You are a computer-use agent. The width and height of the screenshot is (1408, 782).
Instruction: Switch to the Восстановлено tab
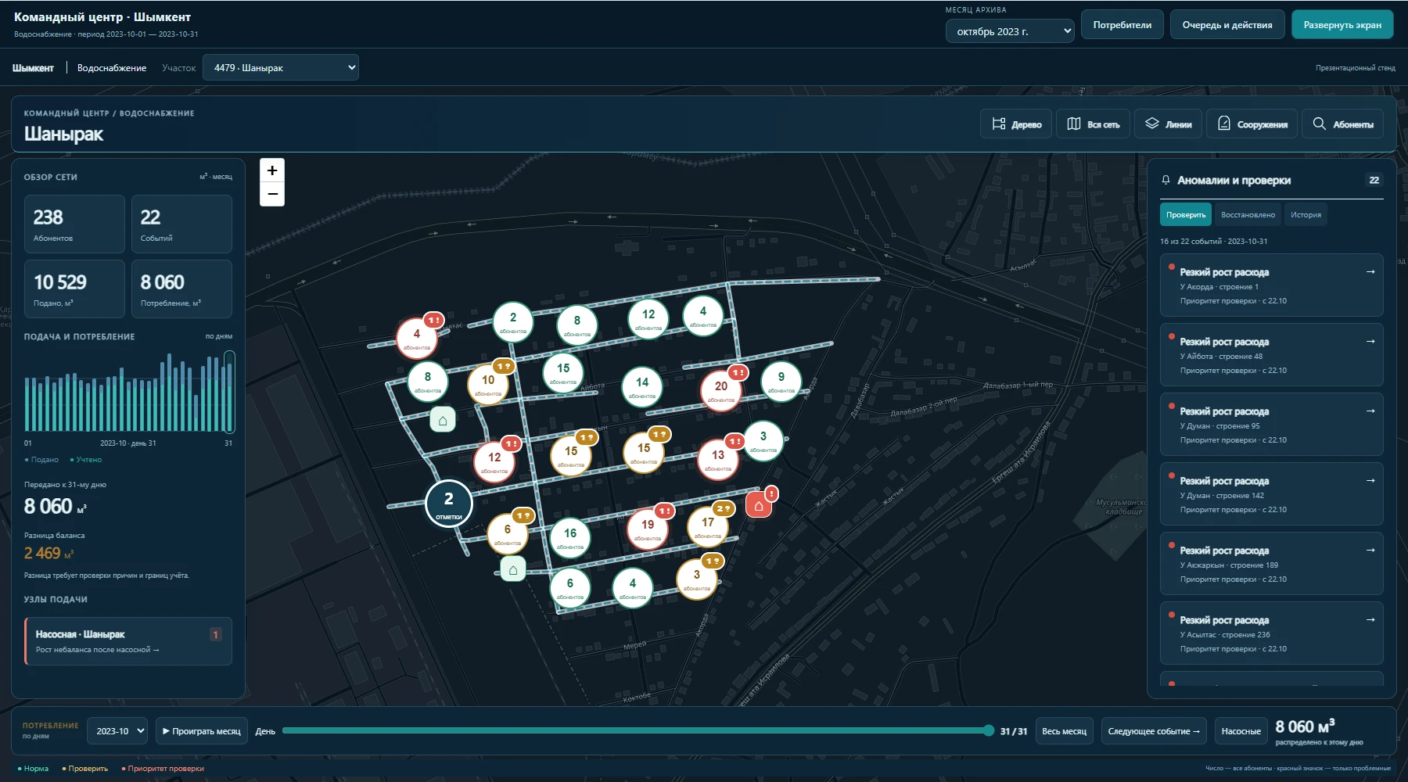point(1248,215)
